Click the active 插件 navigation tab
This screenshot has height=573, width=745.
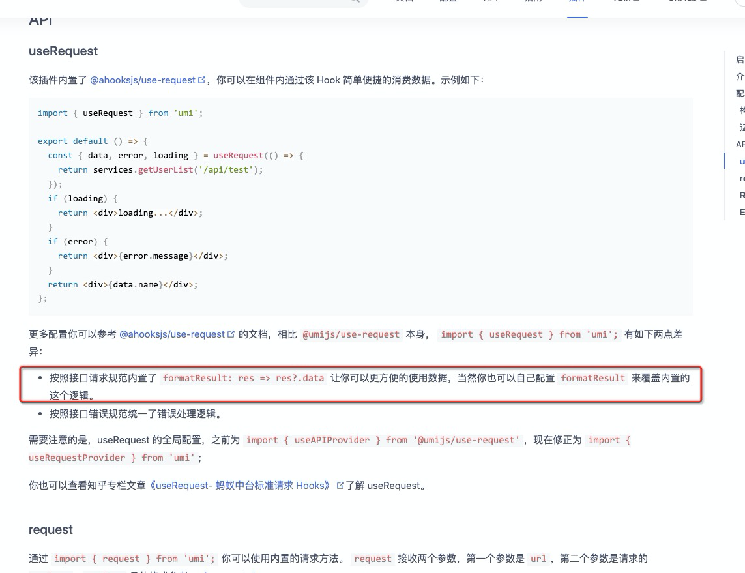click(x=577, y=1)
